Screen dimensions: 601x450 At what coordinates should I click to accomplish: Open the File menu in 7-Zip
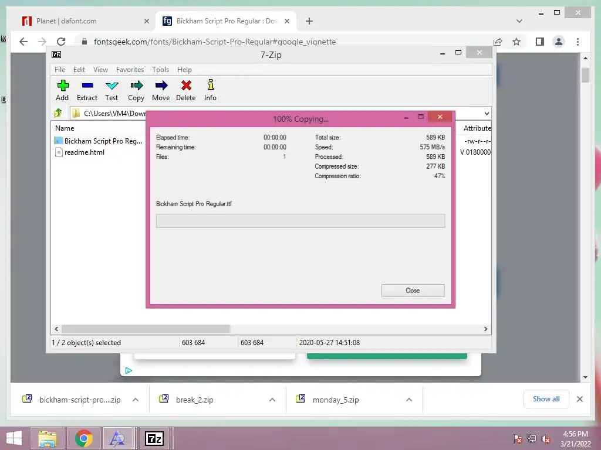[x=60, y=70]
